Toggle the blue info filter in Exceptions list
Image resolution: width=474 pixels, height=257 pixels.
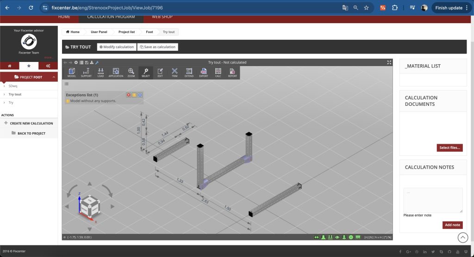click(140, 95)
